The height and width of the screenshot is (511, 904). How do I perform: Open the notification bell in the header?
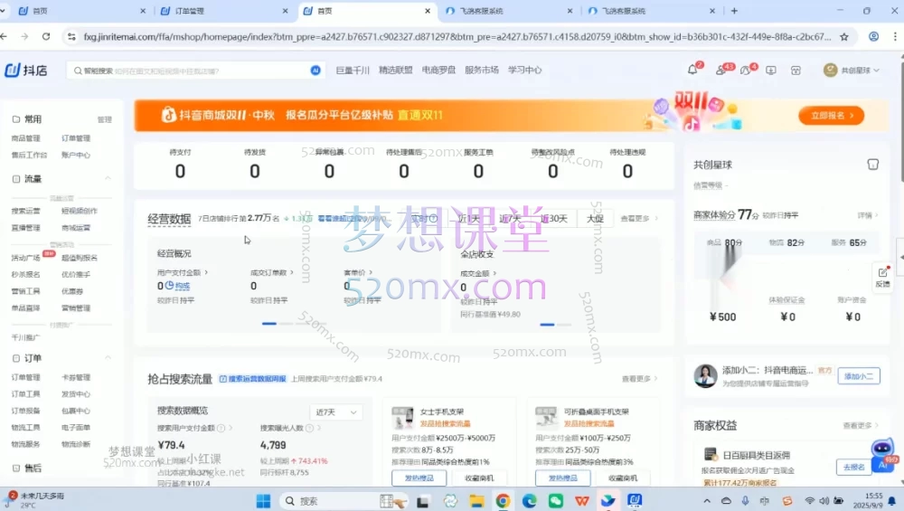(693, 70)
